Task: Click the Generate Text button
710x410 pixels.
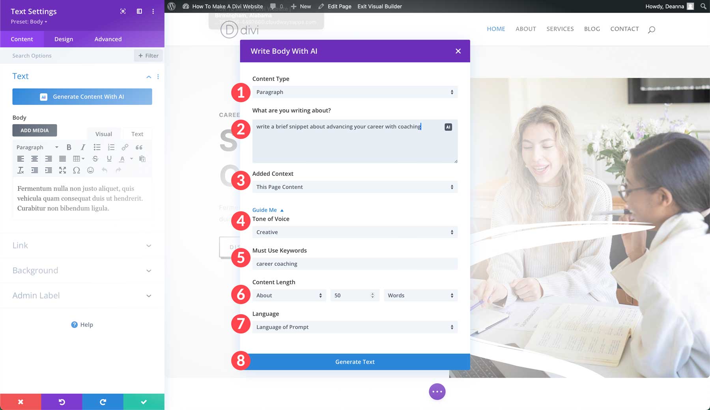Action: 354,362
